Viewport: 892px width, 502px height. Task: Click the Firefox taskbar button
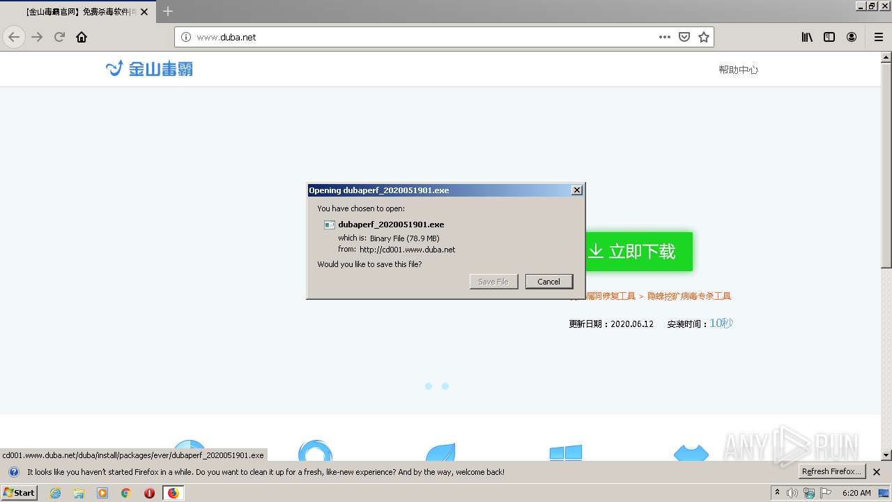pos(173,493)
